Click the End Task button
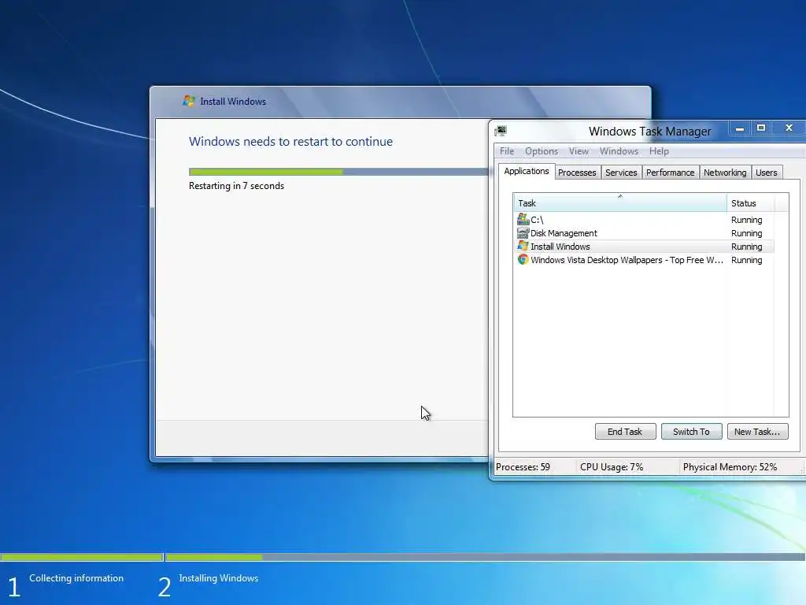This screenshot has height=605, width=806. click(x=625, y=432)
